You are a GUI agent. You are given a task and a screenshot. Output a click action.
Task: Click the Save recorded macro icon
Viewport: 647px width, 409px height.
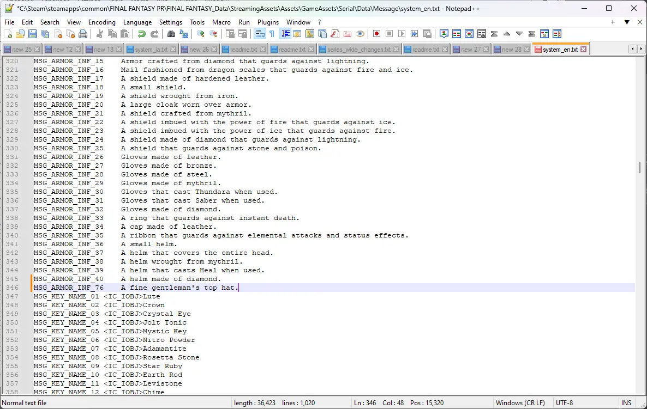point(427,34)
